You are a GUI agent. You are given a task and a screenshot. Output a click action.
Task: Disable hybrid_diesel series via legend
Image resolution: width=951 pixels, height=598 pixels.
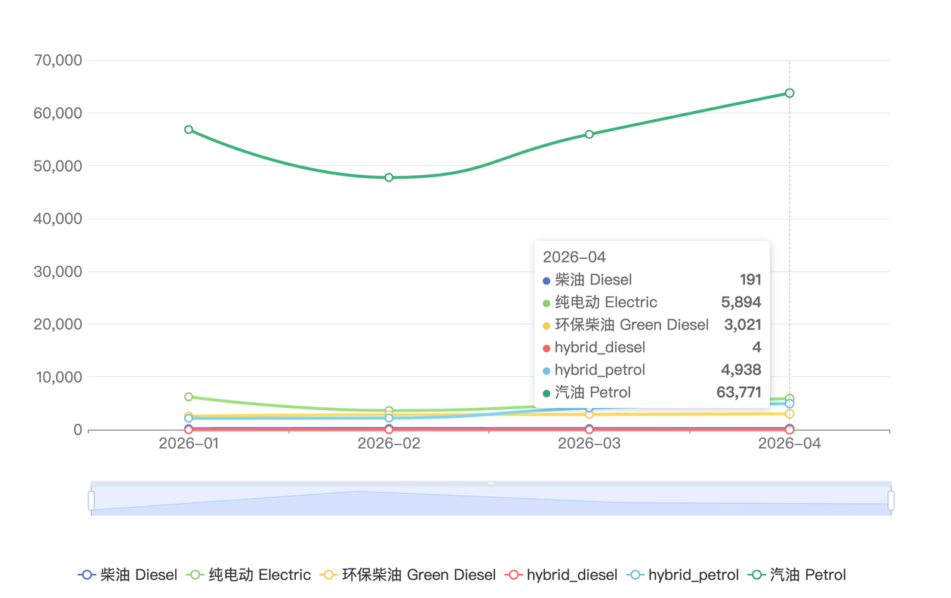click(x=562, y=575)
